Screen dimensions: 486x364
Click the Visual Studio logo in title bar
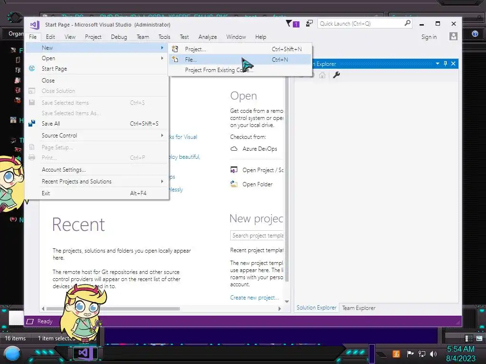point(34,25)
